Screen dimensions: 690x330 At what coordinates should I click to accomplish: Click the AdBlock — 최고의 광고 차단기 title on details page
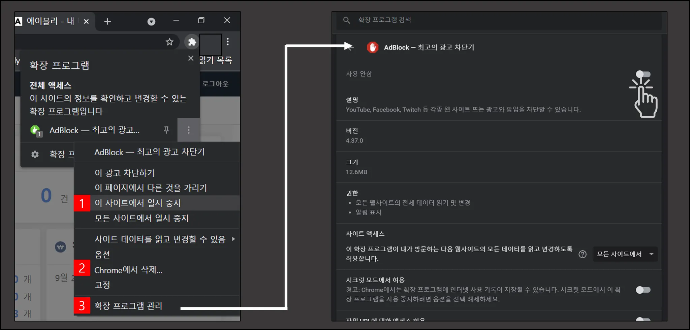click(x=429, y=47)
